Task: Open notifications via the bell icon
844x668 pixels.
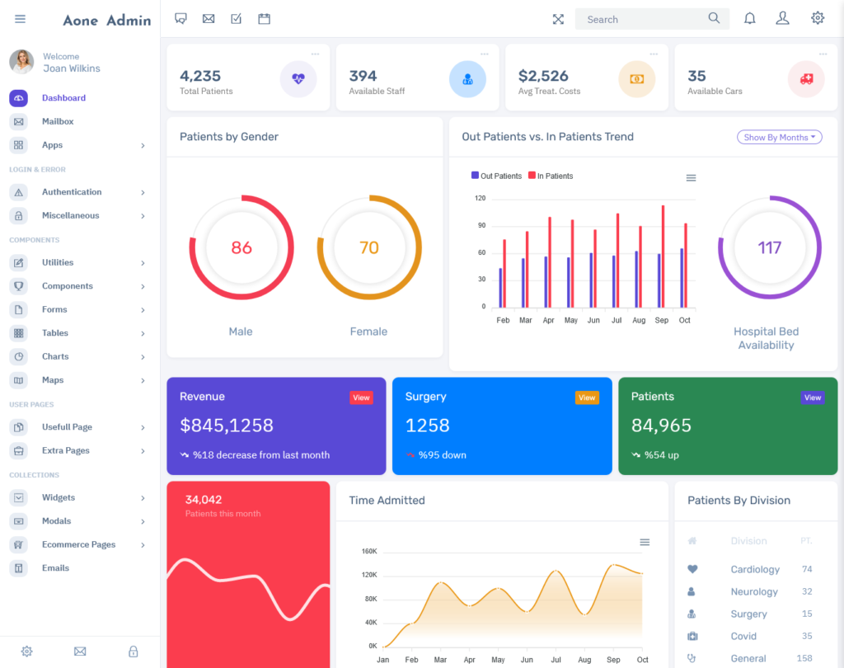Action: [749, 17]
